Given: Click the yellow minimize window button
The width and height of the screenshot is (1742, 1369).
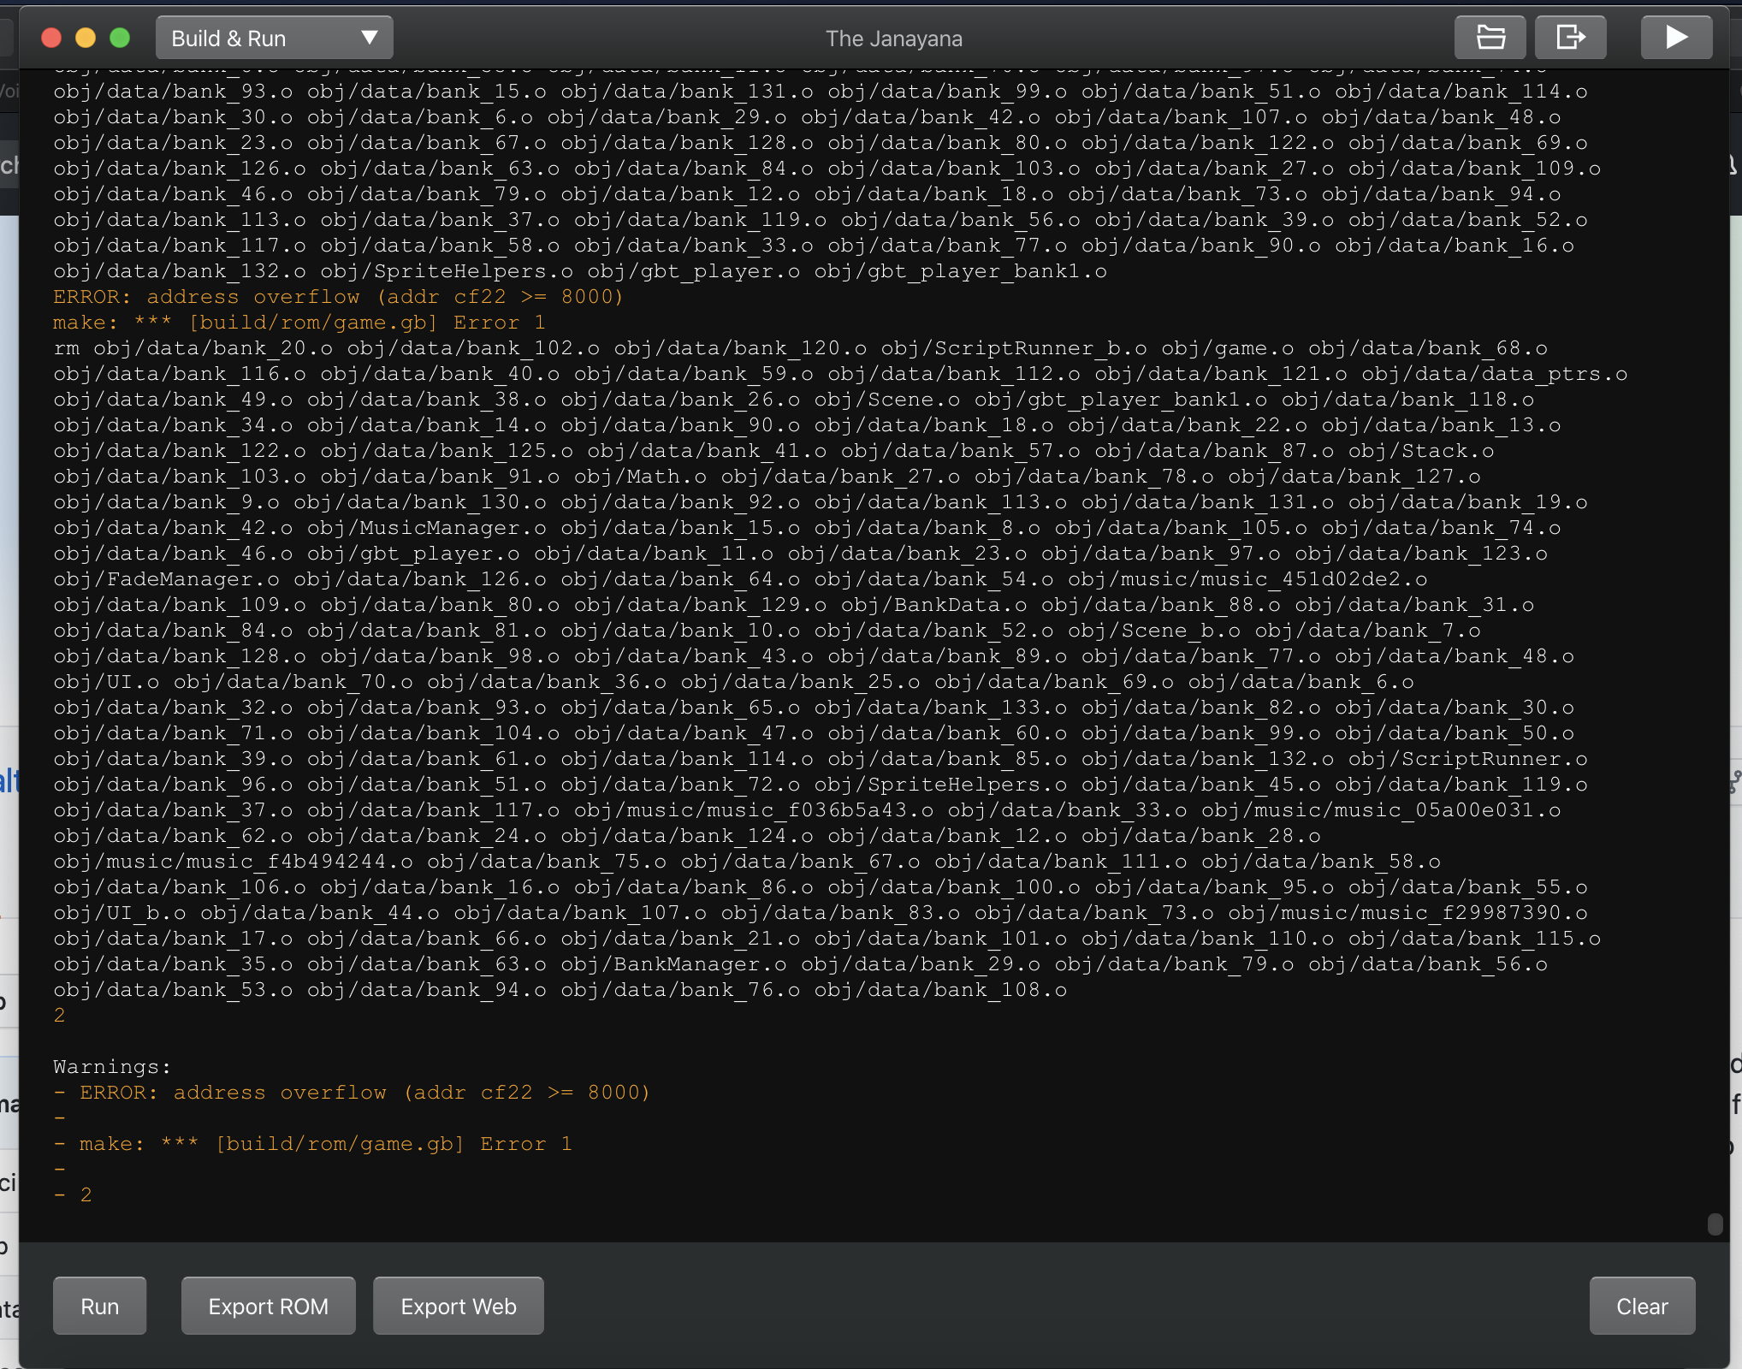Looking at the screenshot, I should click(x=86, y=38).
